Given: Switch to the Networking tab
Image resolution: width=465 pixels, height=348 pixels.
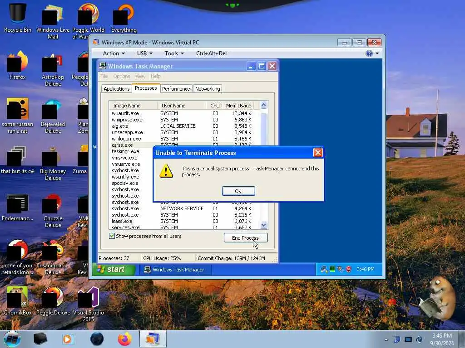Looking at the screenshot, I should 208,89.
